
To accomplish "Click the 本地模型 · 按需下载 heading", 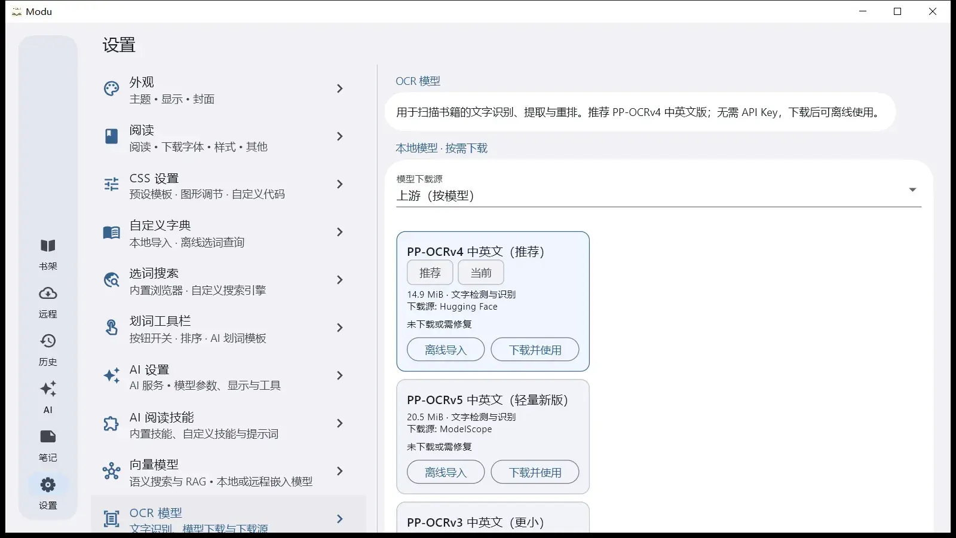I will (x=442, y=148).
